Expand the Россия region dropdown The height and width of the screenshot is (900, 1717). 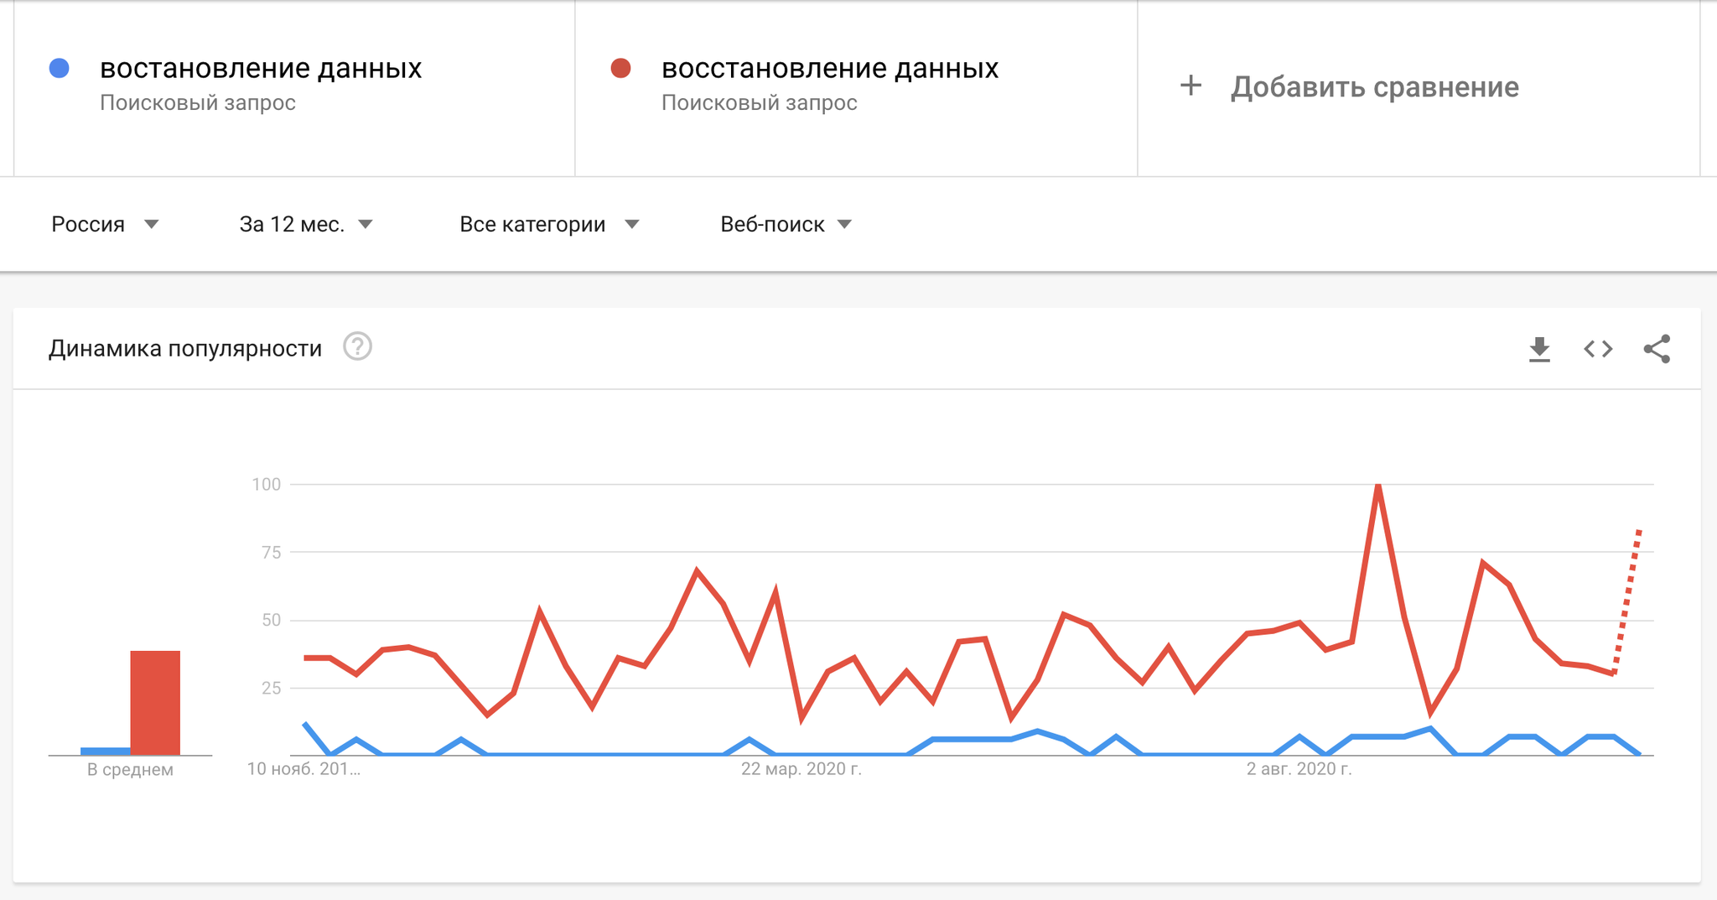[x=106, y=224]
